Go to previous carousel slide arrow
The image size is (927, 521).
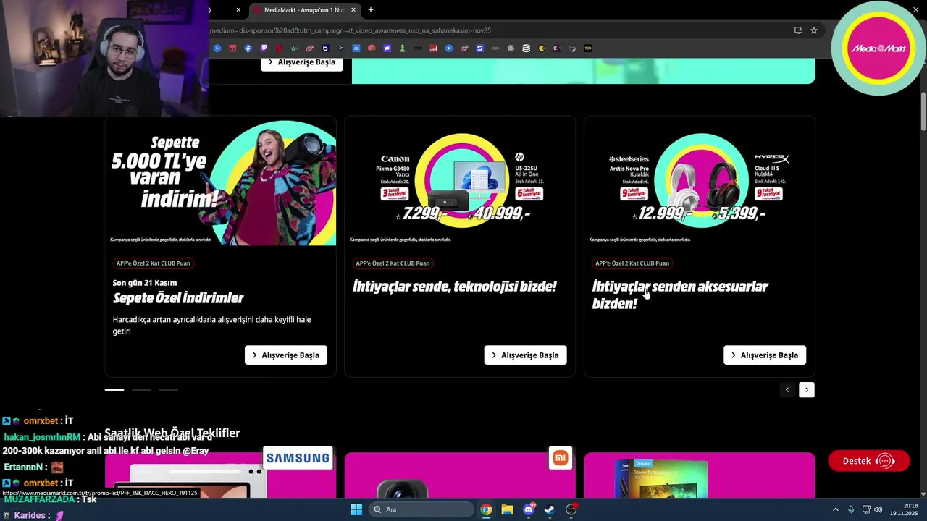pos(787,390)
